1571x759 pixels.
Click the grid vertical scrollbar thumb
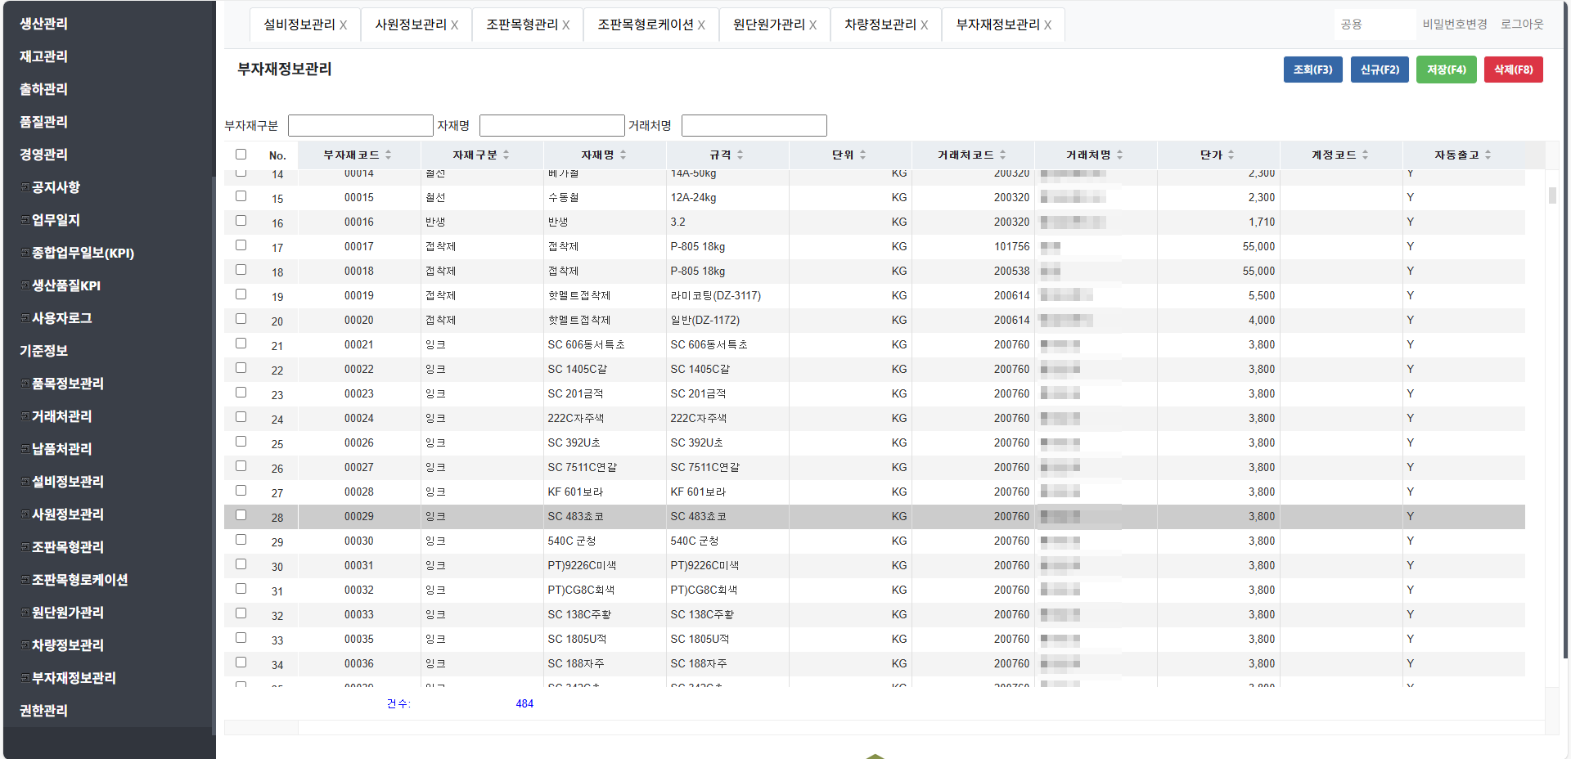[1552, 195]
